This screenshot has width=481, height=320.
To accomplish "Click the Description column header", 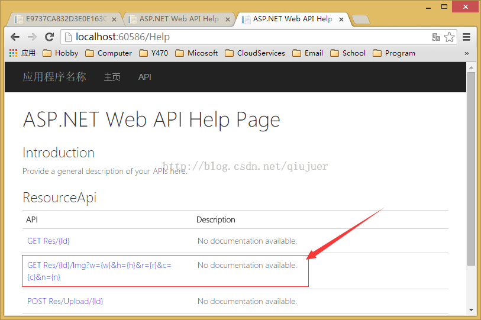I will 216,219.
